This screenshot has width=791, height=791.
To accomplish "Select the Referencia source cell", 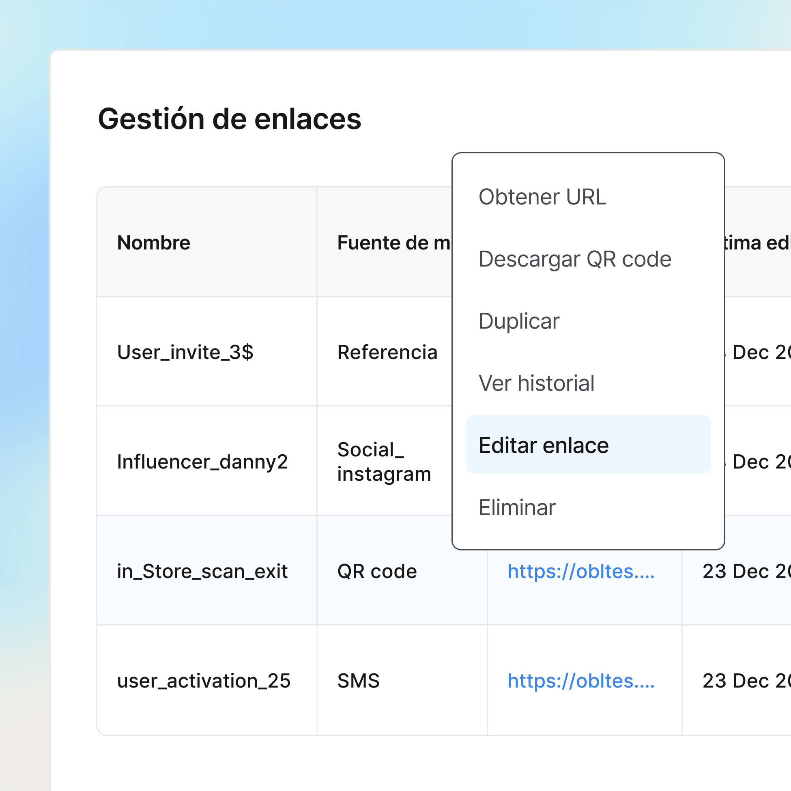I will coord(387,352).
